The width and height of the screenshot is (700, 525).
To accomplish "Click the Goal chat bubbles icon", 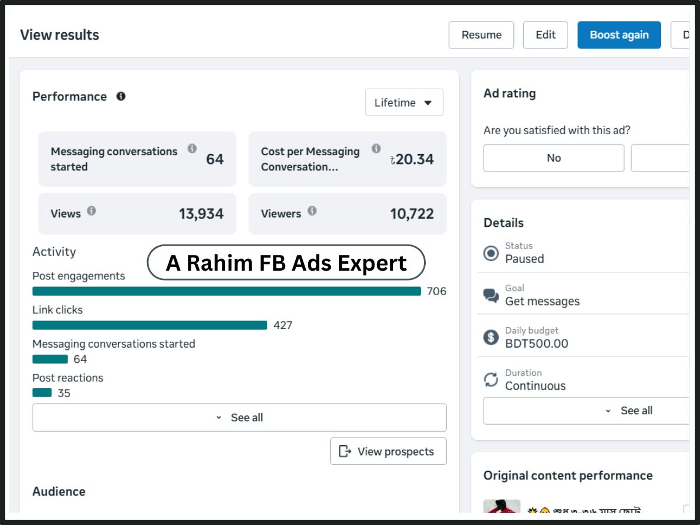I will pos(491,295).
